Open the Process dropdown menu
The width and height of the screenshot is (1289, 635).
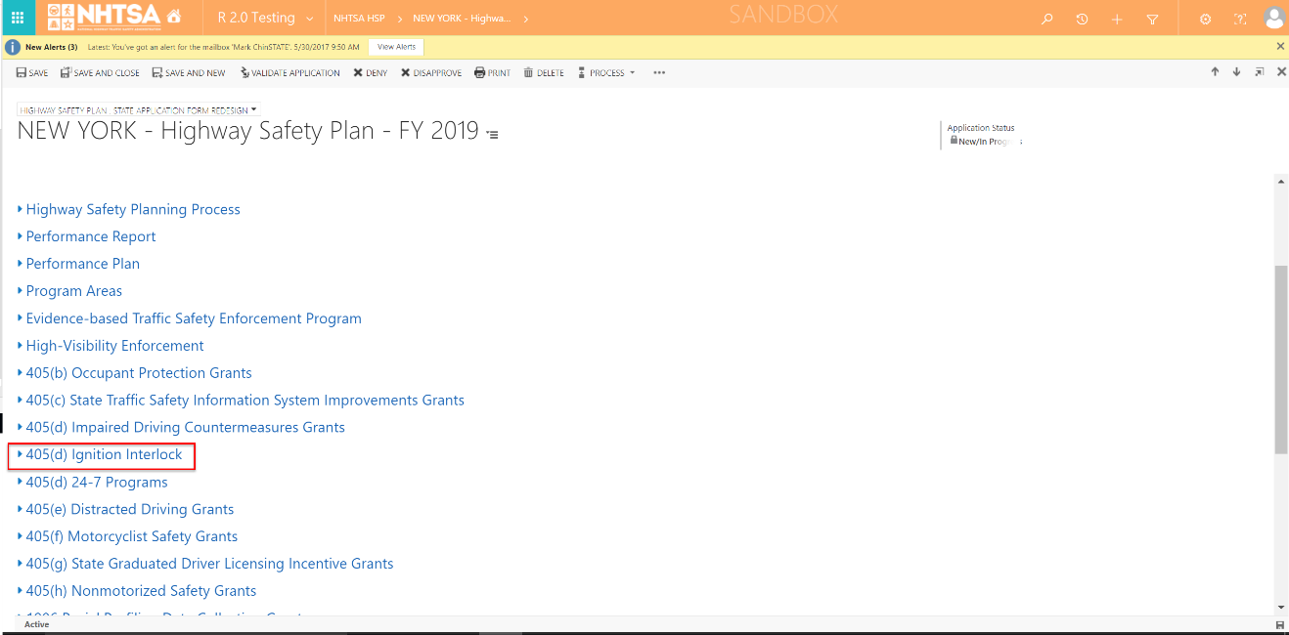[x=606, y=72]
